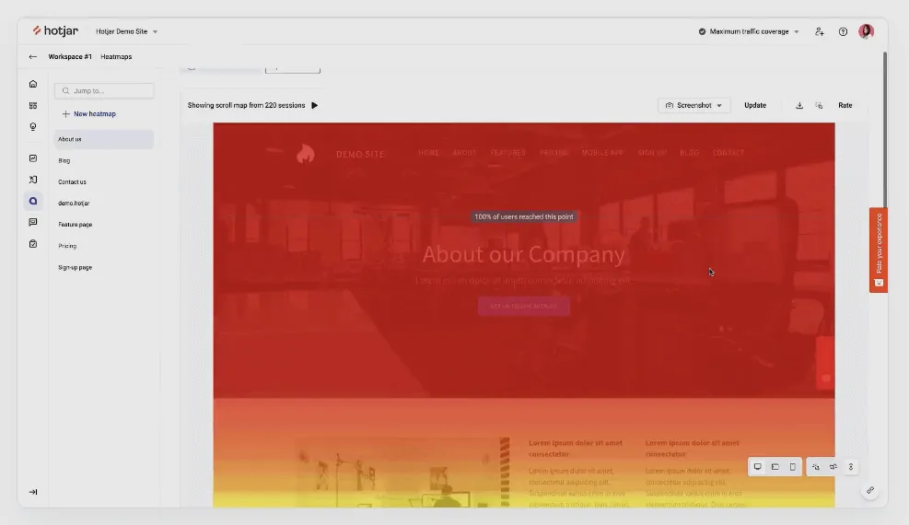Open the Surveys clipboard icon in sidebar
This screenshot has height=525, width=909.
33,244
